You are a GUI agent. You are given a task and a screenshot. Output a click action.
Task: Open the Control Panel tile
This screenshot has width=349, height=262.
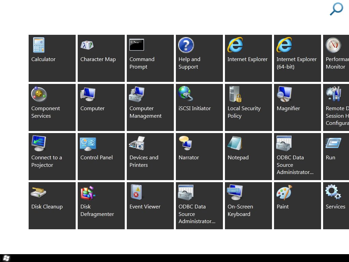(x=101, y=157)
